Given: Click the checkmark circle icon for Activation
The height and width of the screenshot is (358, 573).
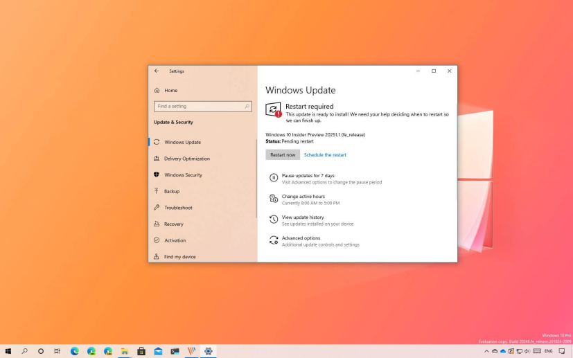Looking at the screenshot, I should (x=157, y=240).
